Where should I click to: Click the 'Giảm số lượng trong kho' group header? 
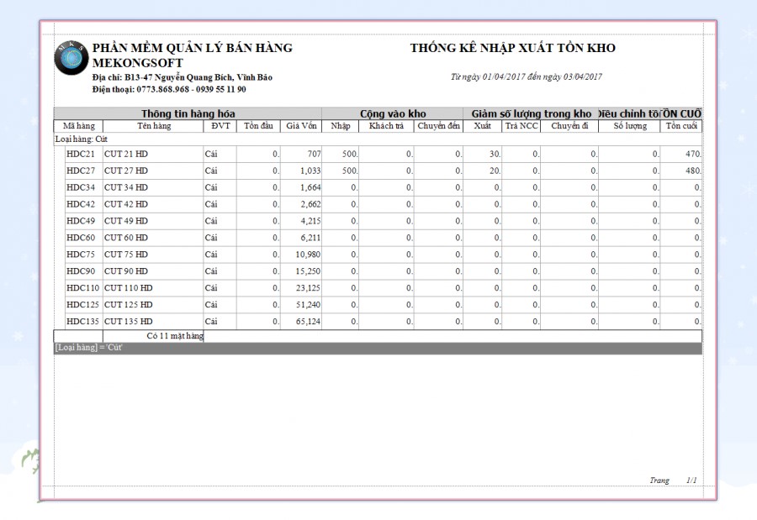531,114
